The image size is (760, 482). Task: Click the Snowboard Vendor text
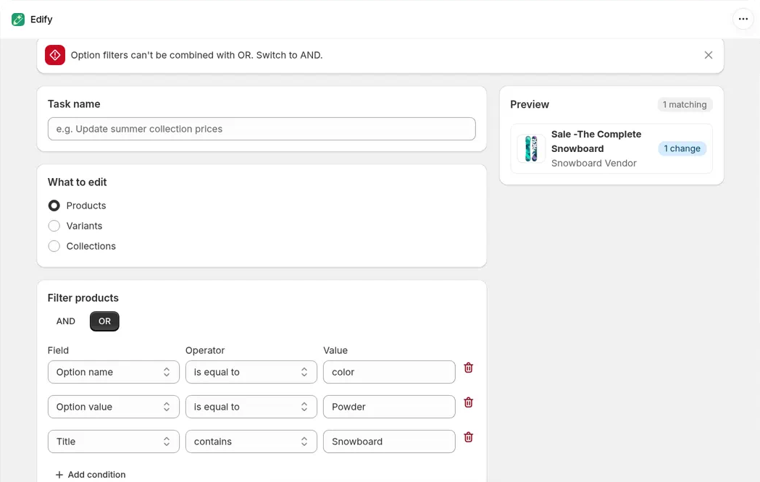[594, 164]
